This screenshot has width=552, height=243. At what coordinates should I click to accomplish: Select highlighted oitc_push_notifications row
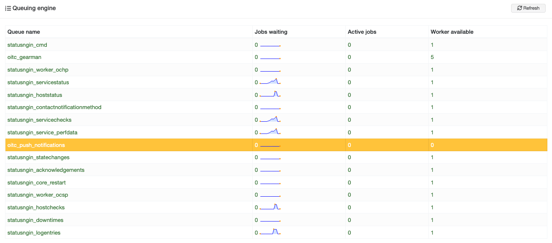[x=276, y=145]
